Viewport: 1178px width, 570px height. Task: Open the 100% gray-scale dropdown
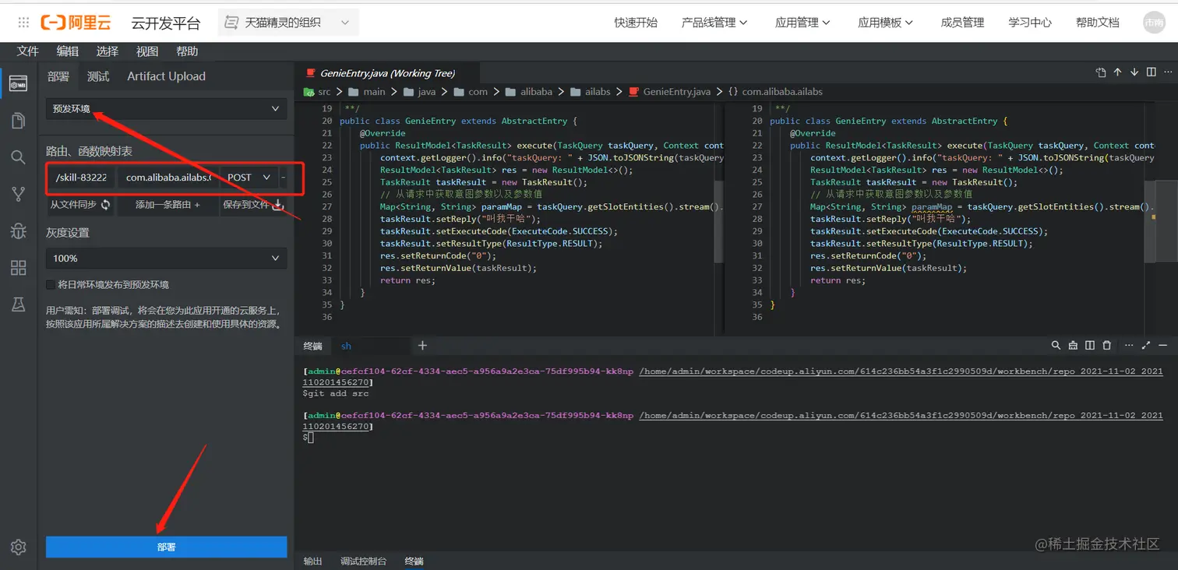coord(166,258)
